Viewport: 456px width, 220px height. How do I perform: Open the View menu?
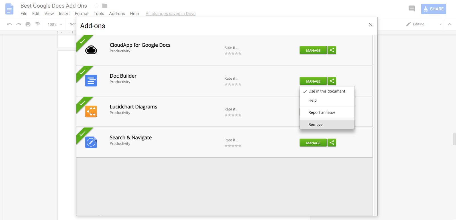49,14
